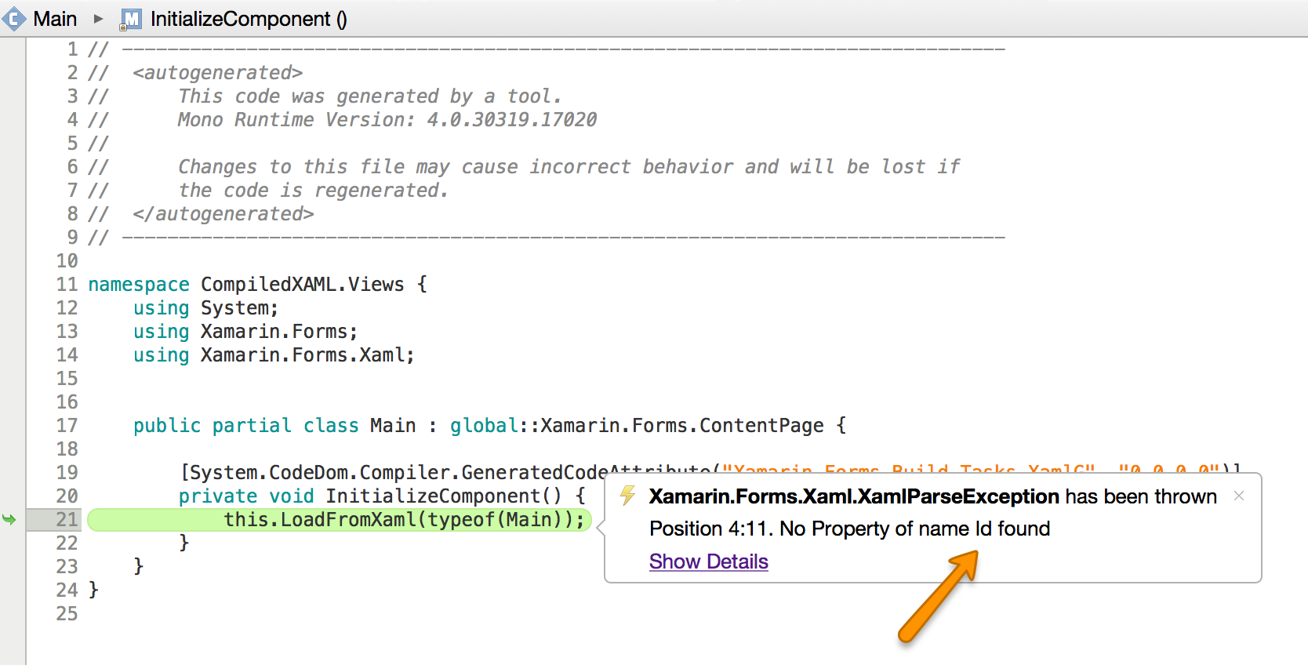
Task: Click the '</autogenerated>' comment on line 8
Action: click(x=223, y=213)
